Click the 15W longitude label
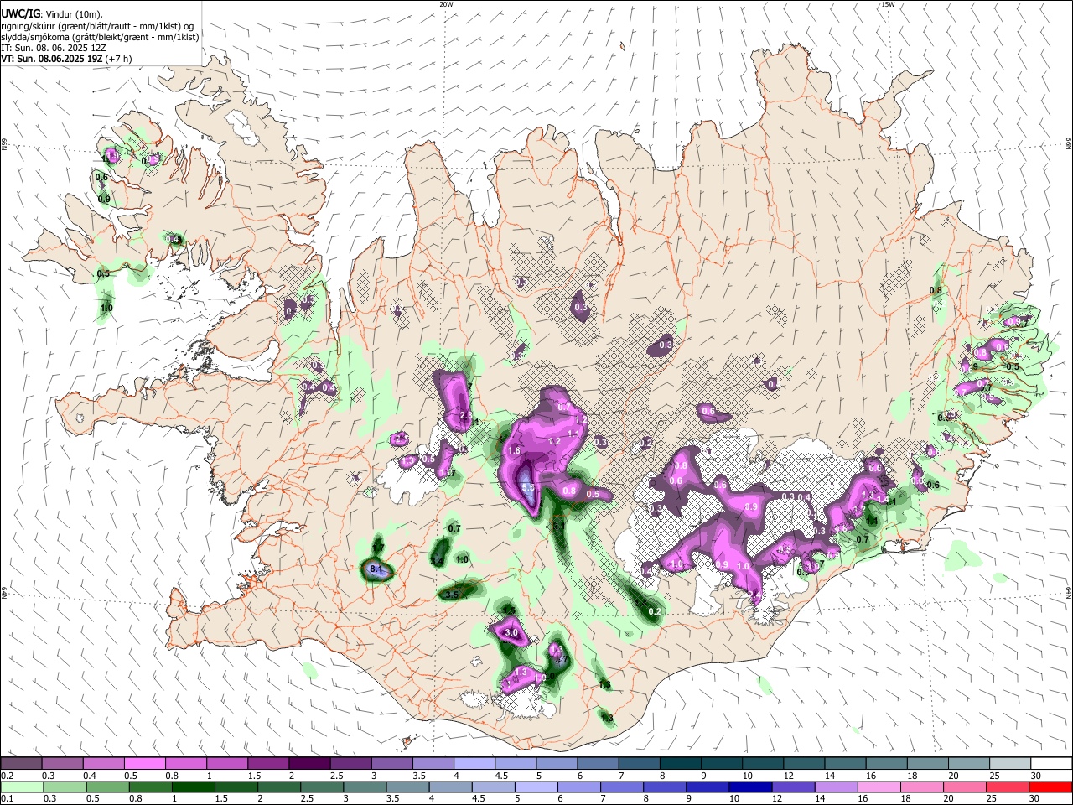Image resolution: width=1073 pixels, height=805 pixels. [888, 4]
